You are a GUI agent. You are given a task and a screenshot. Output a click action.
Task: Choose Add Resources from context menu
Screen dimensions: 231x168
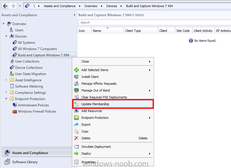113,111
